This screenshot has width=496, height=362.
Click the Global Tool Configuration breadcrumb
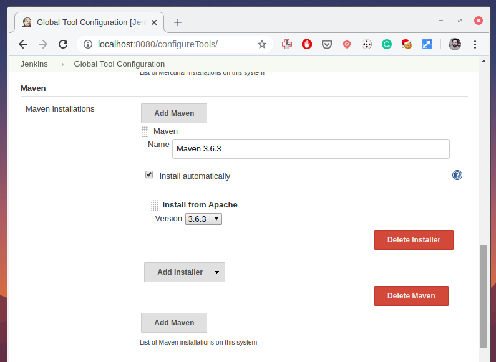[x=119, y=64]
